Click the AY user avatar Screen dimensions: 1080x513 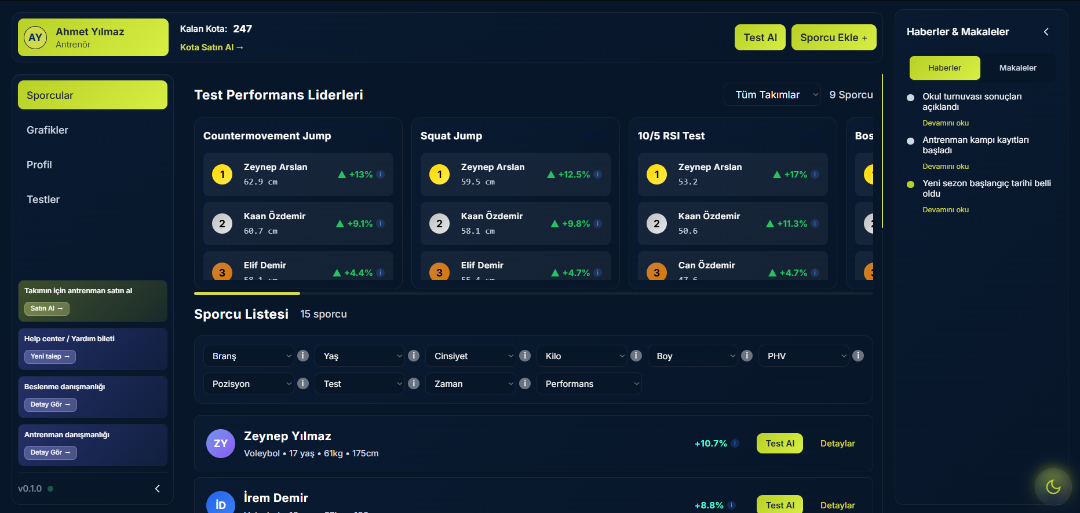pyautogui.click(x=35, y=38)
